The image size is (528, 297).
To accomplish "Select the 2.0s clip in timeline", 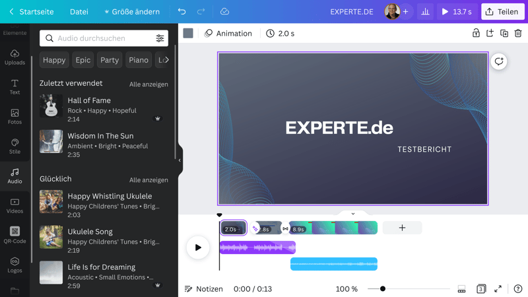I will click(x=234, y=228).
